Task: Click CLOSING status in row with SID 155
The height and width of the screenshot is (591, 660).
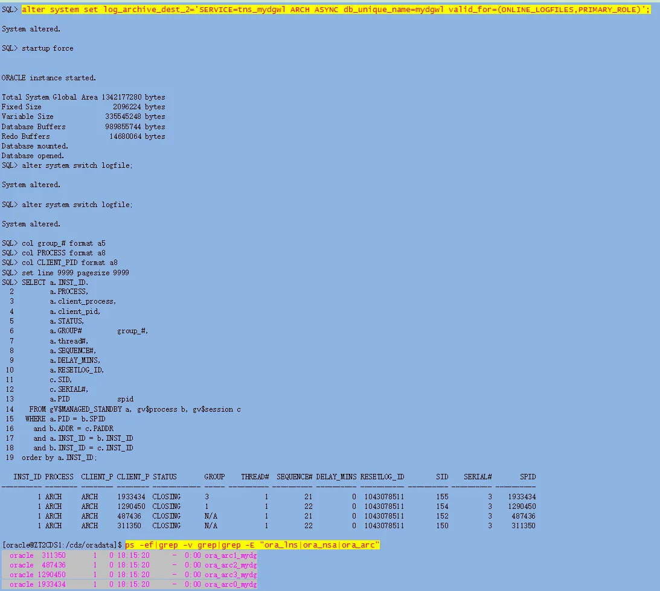Action: pos(167,497)
